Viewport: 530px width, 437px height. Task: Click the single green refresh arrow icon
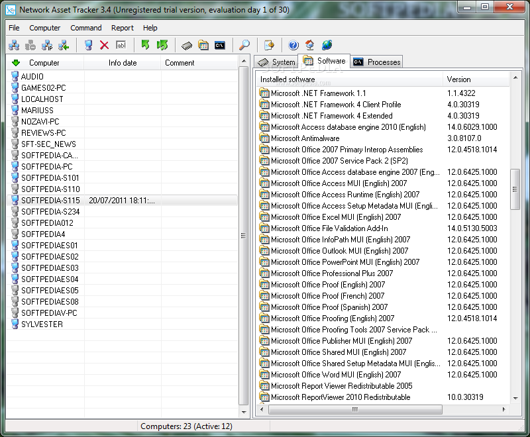146,45
